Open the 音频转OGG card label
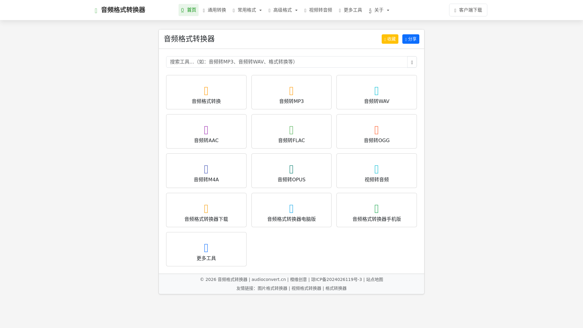The width and height of the screenshot is (583, 328). 377,140
